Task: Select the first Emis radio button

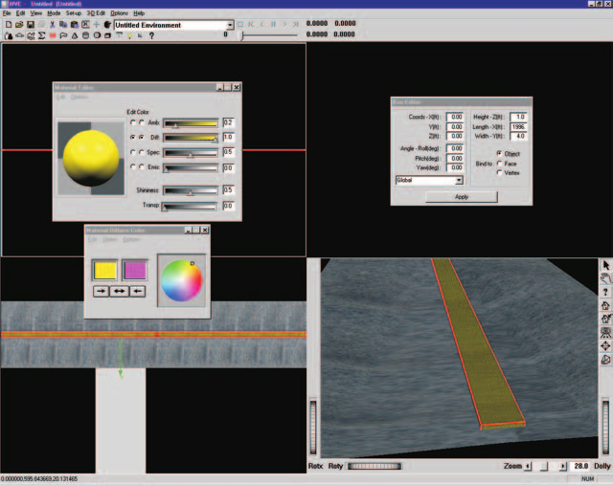Action: click(133, 166)
